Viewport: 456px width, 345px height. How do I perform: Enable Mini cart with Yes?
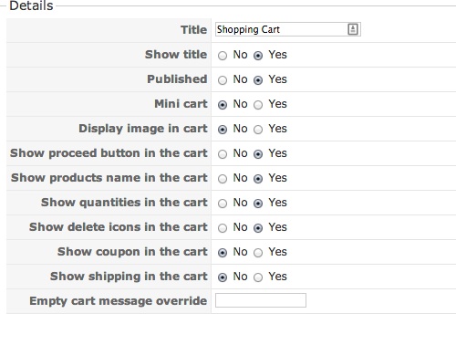pyautogui.click(x=258, y=105)
